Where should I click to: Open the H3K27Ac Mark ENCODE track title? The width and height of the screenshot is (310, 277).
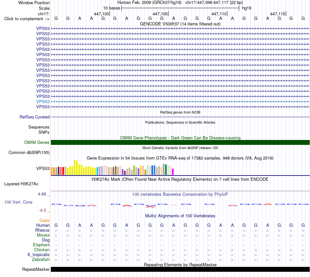pos(180,179)
